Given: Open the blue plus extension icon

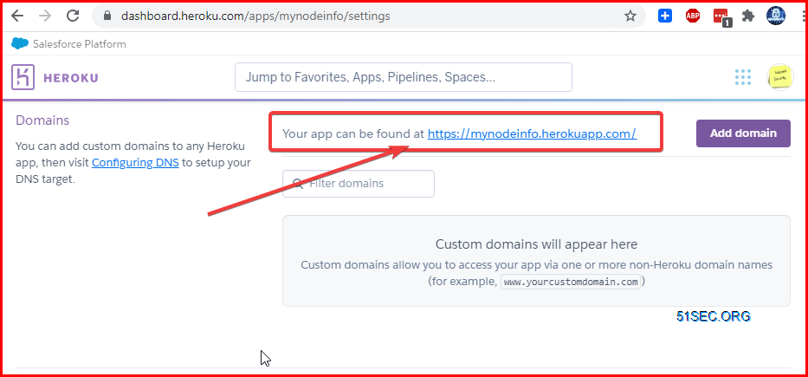Looking at the screenshot, I should tap(665, 16).
